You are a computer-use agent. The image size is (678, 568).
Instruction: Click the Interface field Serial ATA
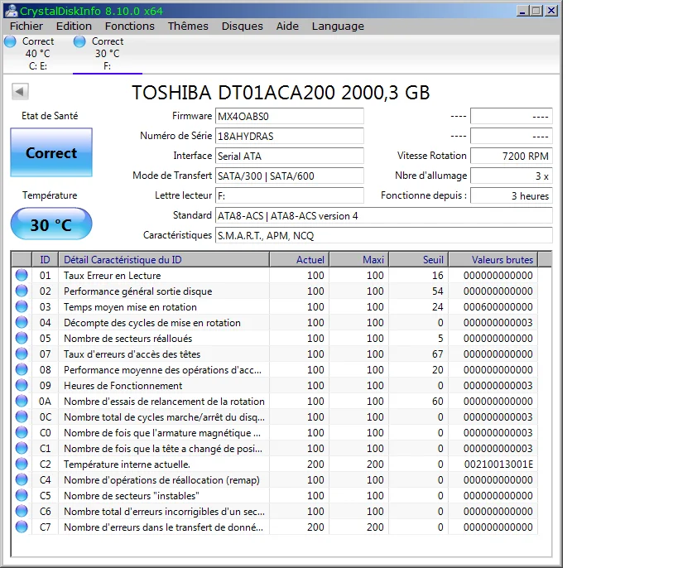(289, 156)
